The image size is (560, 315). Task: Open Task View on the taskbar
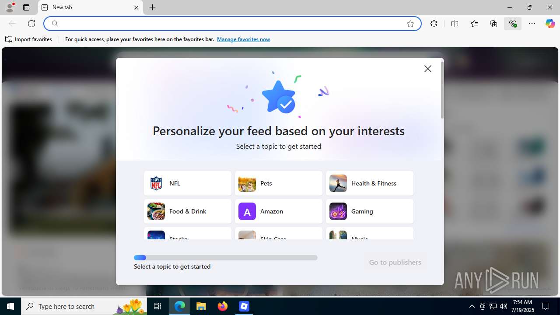157,306
